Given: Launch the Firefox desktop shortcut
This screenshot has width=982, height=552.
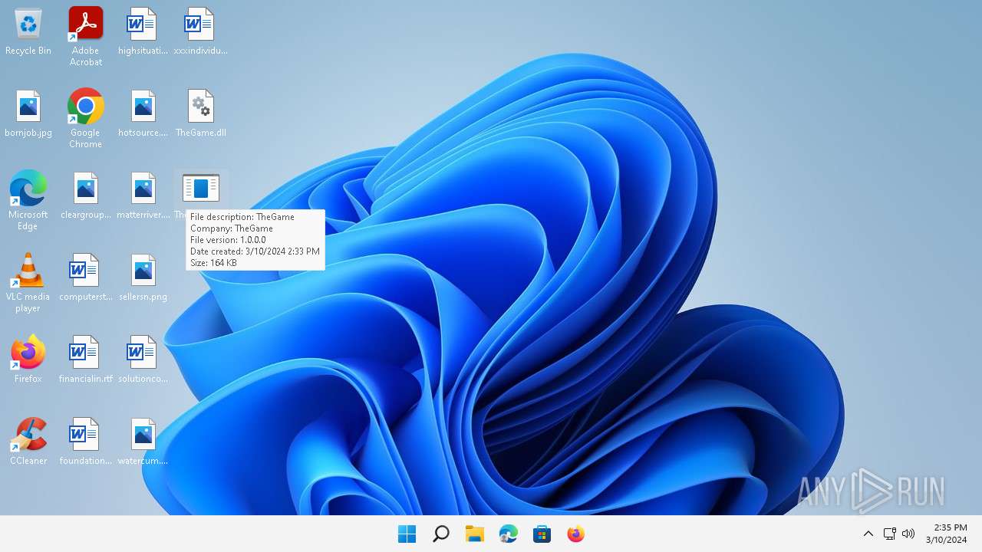Looking at the screenshot, I should 28,359.
